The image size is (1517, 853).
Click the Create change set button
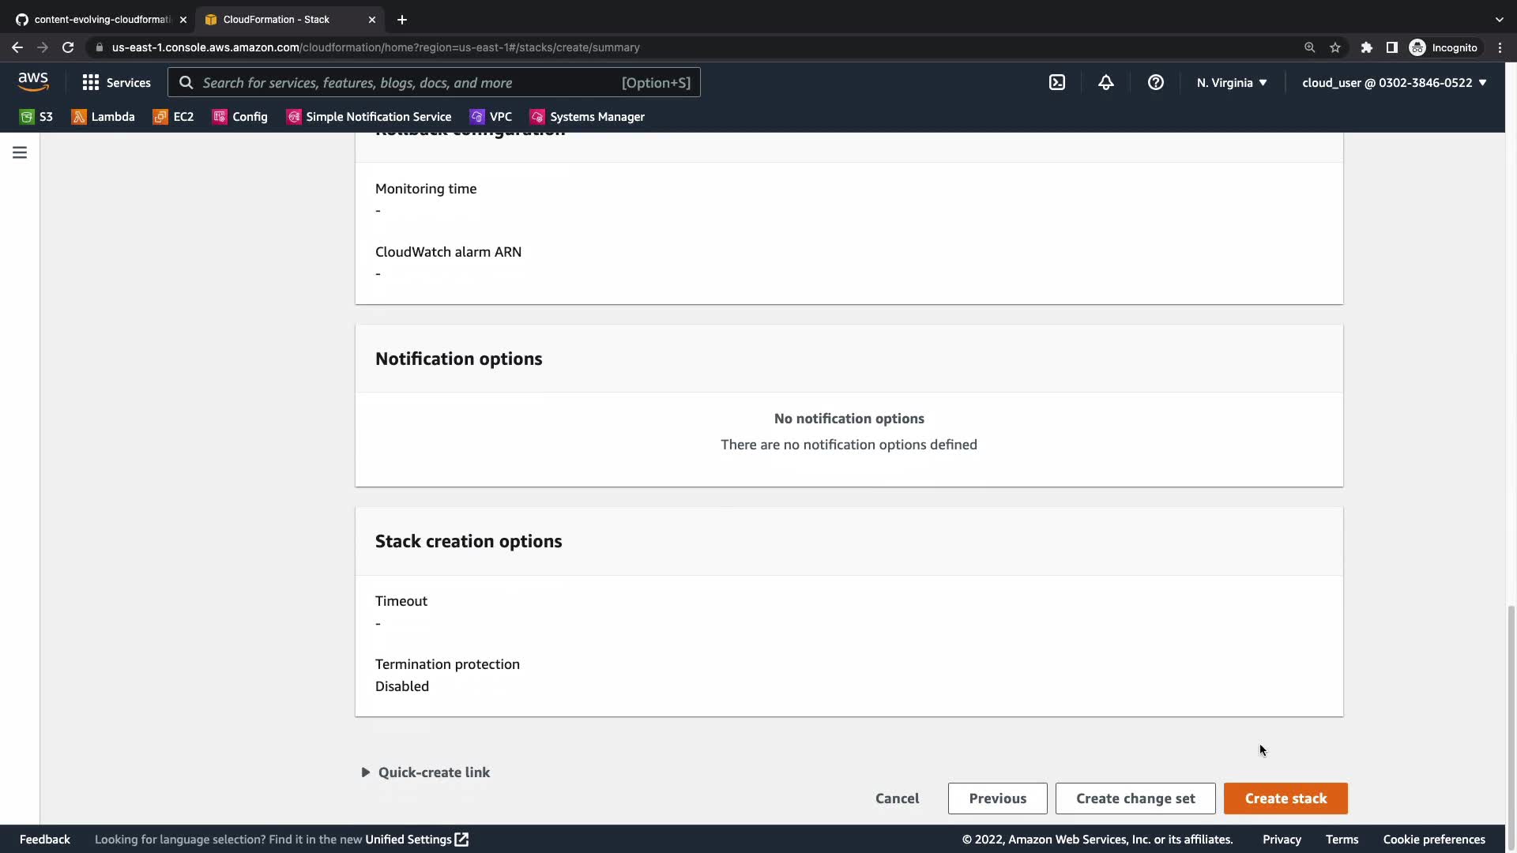[x=1135, y=799]
